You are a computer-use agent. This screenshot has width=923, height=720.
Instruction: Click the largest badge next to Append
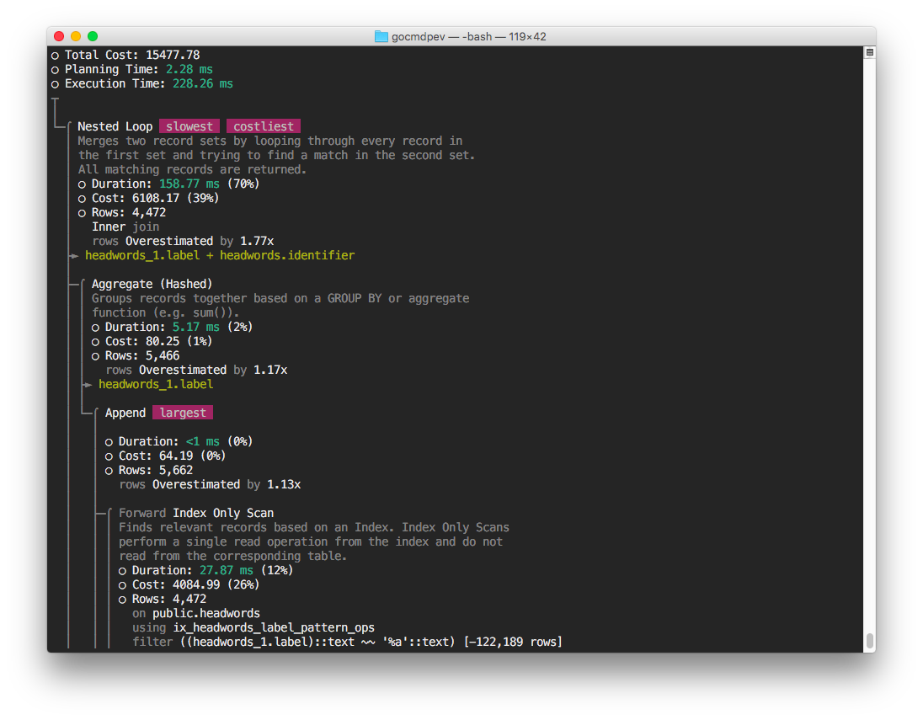pyautogui.click(x=183, y=413)
